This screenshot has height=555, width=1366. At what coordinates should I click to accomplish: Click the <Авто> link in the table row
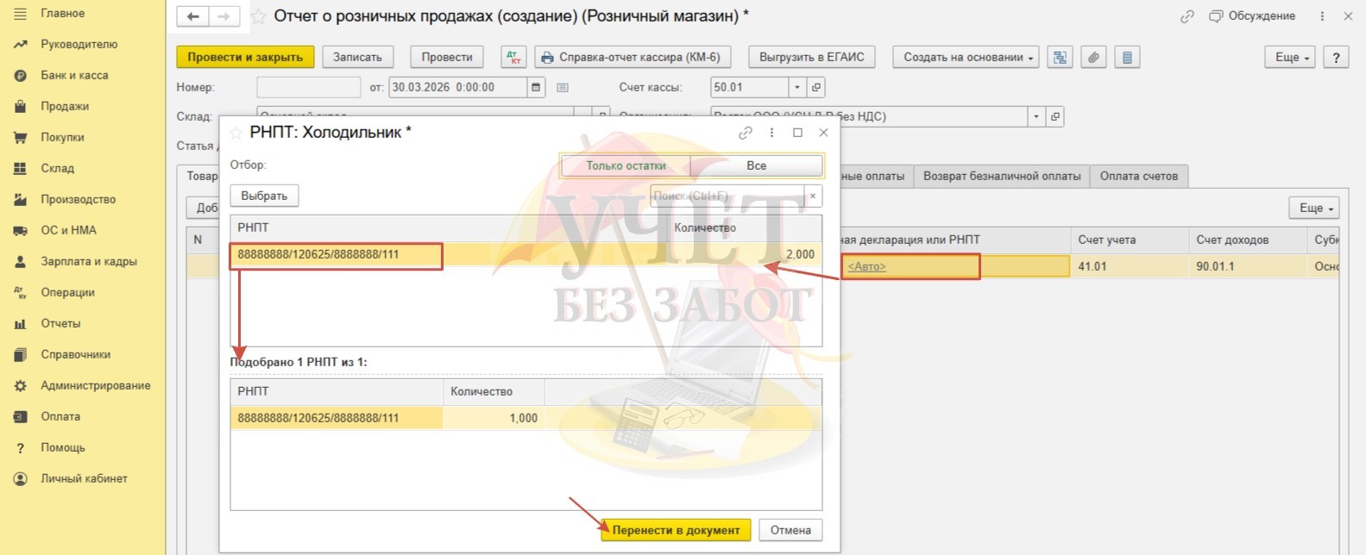tap(866, 266)
